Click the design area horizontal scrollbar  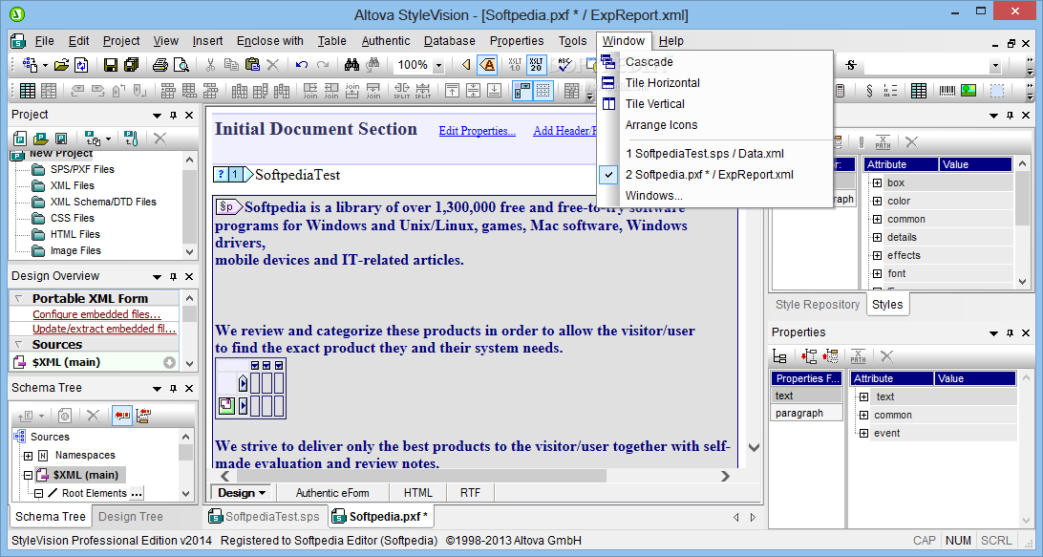421,476
